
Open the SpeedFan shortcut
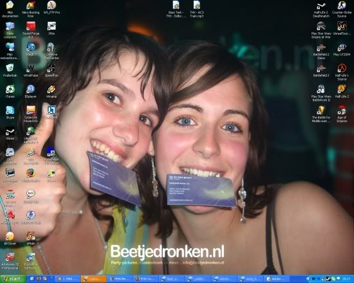pyautogui.click(x=51, y=70)
